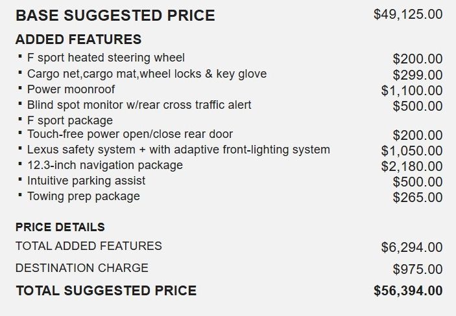Select the Power moonroof feature

[x=71, y=89]
